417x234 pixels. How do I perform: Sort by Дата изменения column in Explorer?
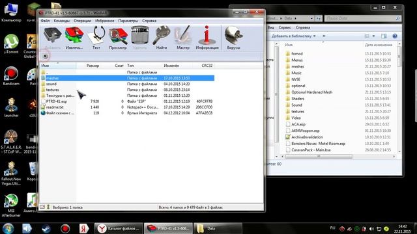click(379, 45)
